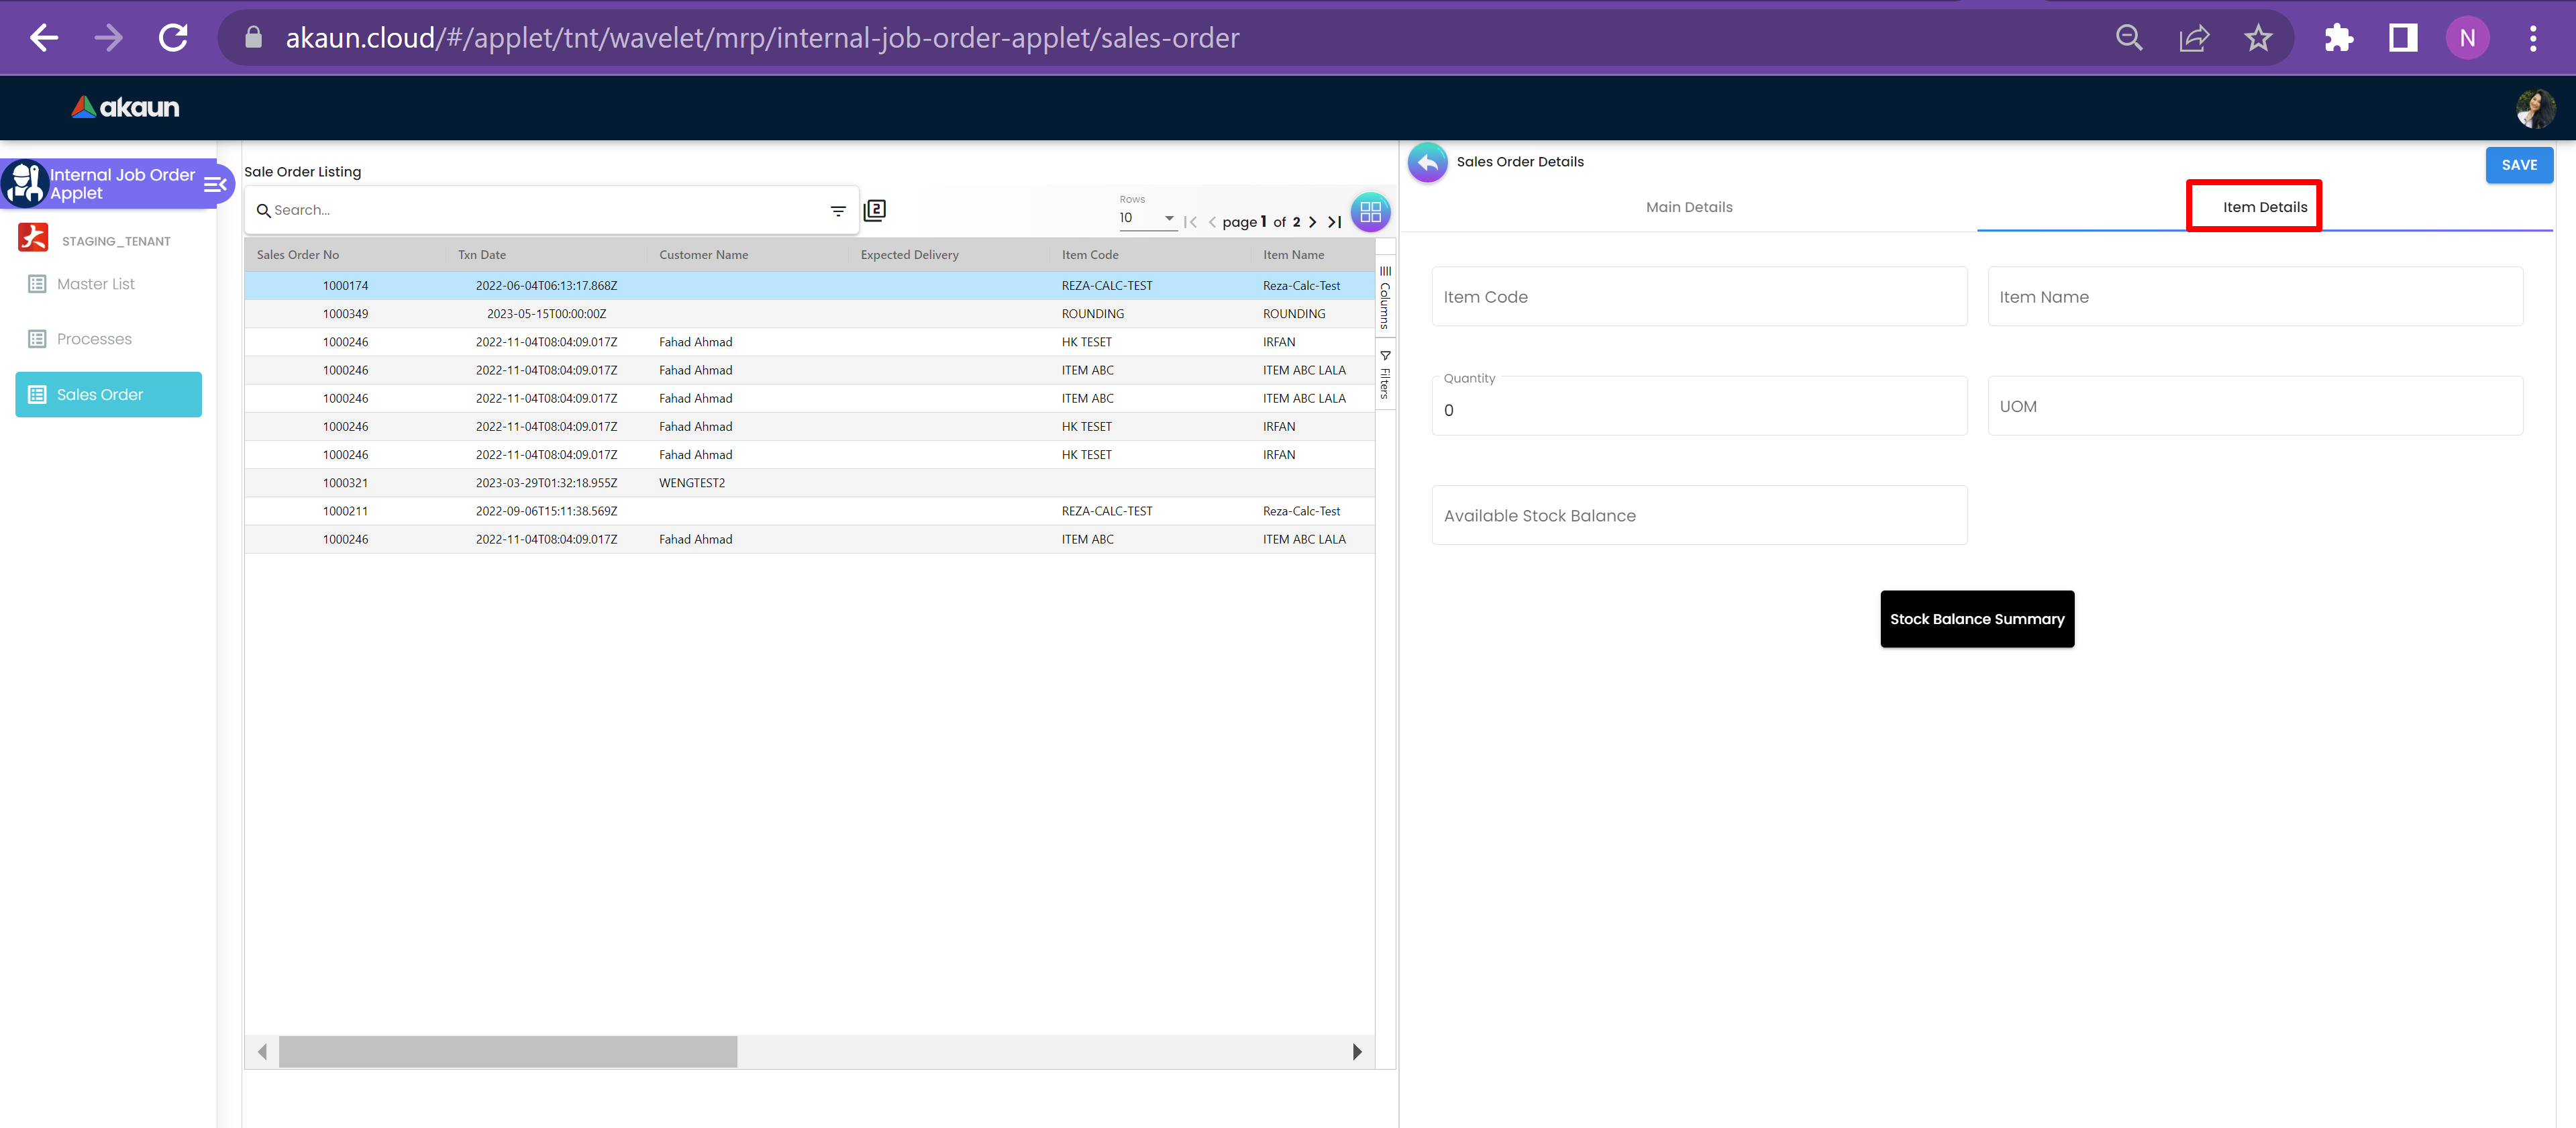Switch to the Main Details tab

click(1688, 207)
